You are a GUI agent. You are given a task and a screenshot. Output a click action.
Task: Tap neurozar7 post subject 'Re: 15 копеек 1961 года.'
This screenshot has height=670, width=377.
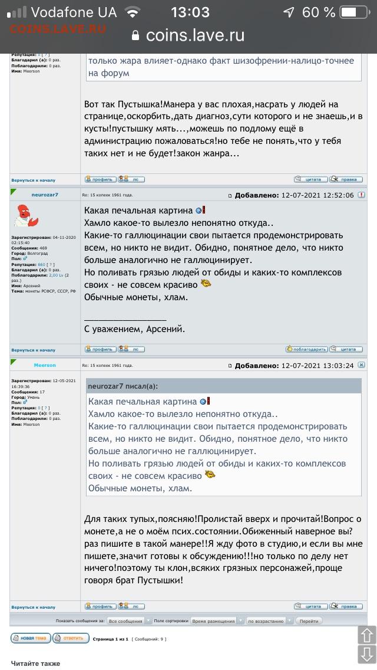pyautogui.click(x=108, y=195)
